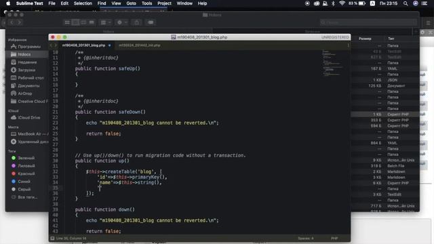
Task: Open Загрузки in the Finder sidebar
Action: [x=27, y=70]
